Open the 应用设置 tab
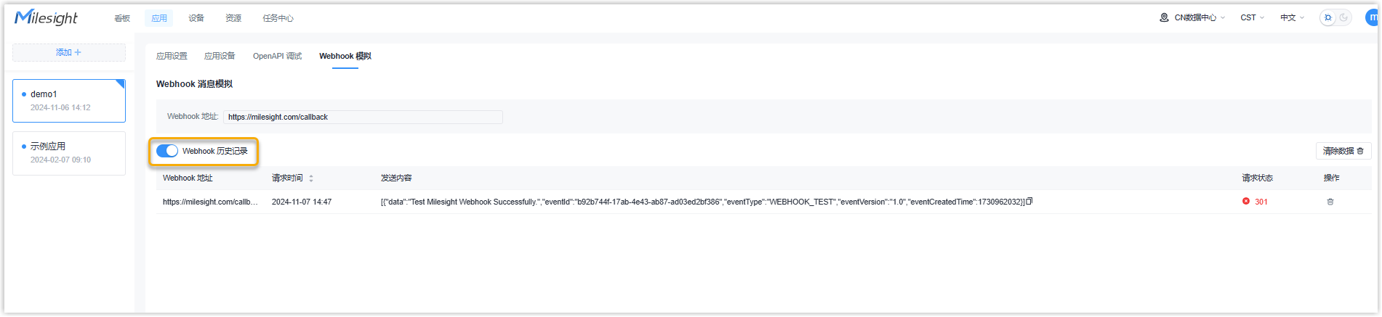Image resolution: width=1382 pixels, height=317 pixels. (x=172, y=56)
